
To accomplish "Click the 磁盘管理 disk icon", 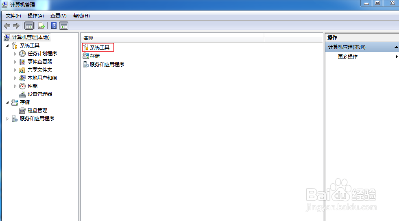I will 22,110.
